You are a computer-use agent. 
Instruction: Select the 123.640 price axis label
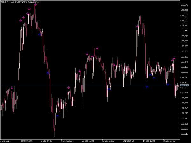tap(184, 5)
